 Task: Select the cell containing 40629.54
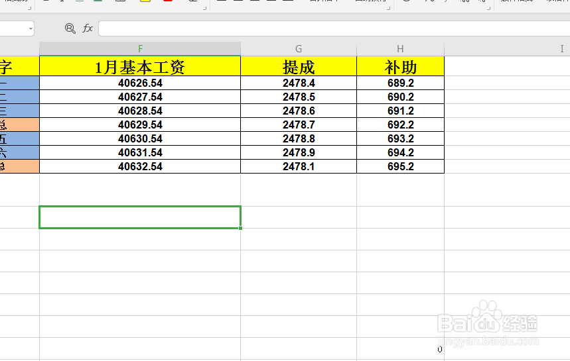click(140, 125)
